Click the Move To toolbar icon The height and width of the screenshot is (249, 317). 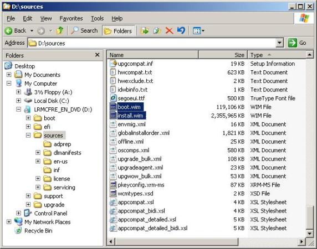click(x=145, y=31)
